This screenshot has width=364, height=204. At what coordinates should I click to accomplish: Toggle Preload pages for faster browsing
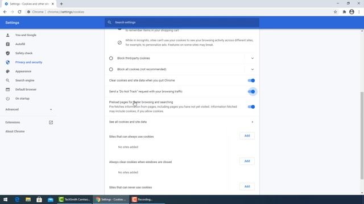251,107
